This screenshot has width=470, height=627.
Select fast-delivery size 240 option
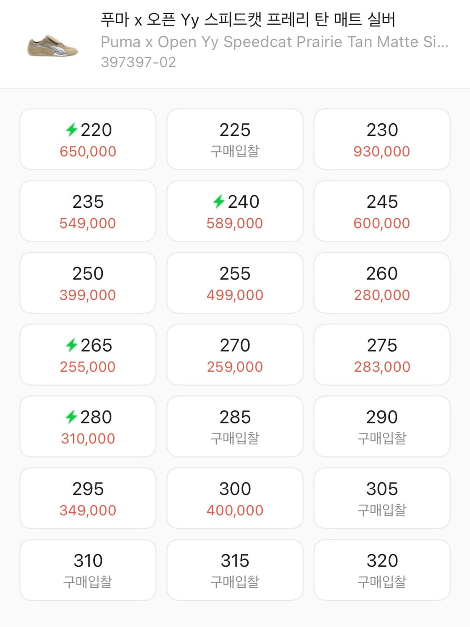[x=235, y=211]
